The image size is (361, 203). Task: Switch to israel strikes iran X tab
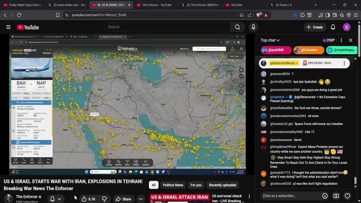click(x=67, y=5)
